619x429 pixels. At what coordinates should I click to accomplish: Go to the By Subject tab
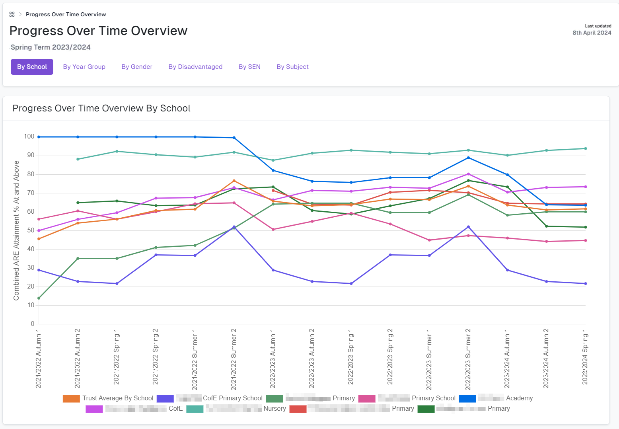(x=292, y=67)
